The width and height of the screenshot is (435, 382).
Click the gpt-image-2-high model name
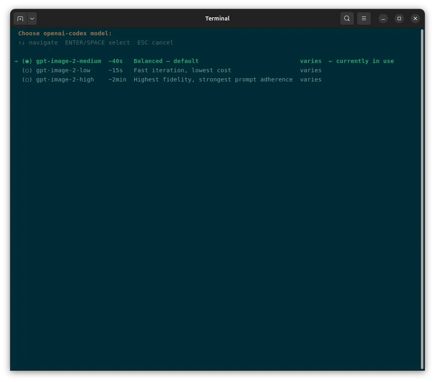(65, 80)
